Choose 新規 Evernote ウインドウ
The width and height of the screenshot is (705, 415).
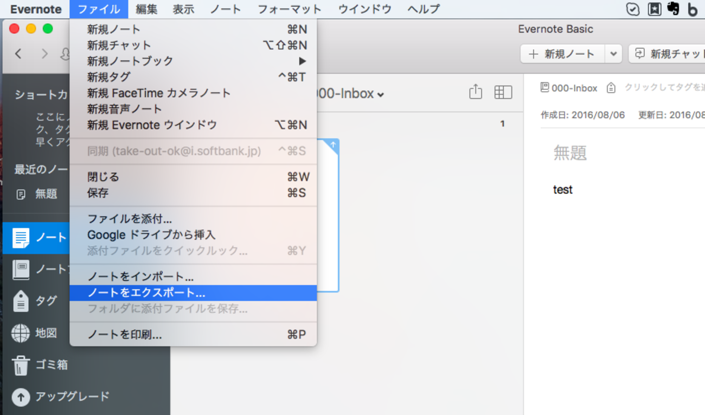click(x=193, y=125)
